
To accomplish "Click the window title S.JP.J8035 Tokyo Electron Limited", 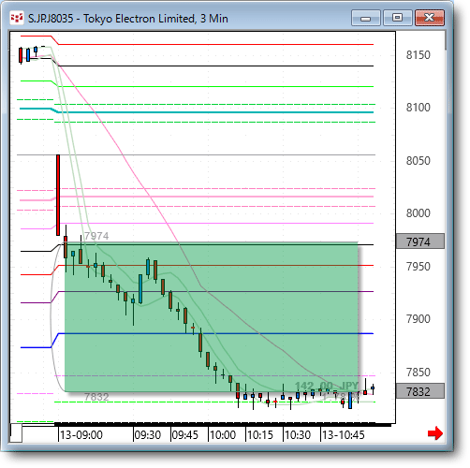I will 128,19.
